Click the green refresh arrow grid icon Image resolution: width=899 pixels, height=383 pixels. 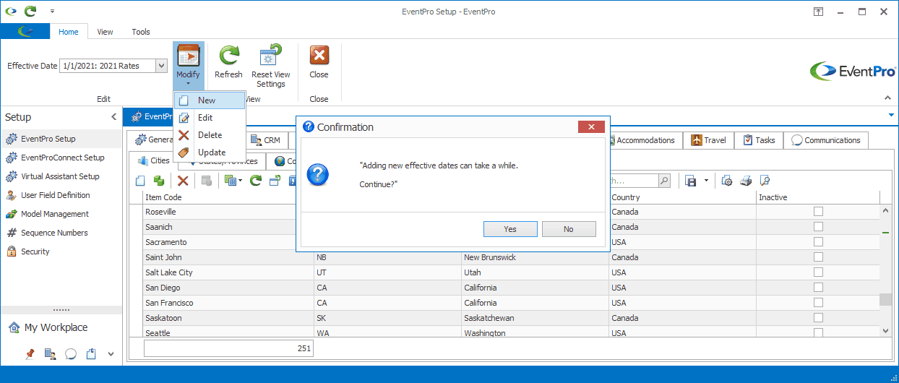255,181
